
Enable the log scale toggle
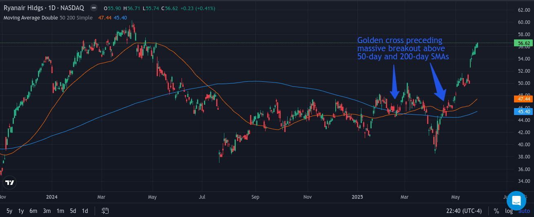(x=509, y=210)
